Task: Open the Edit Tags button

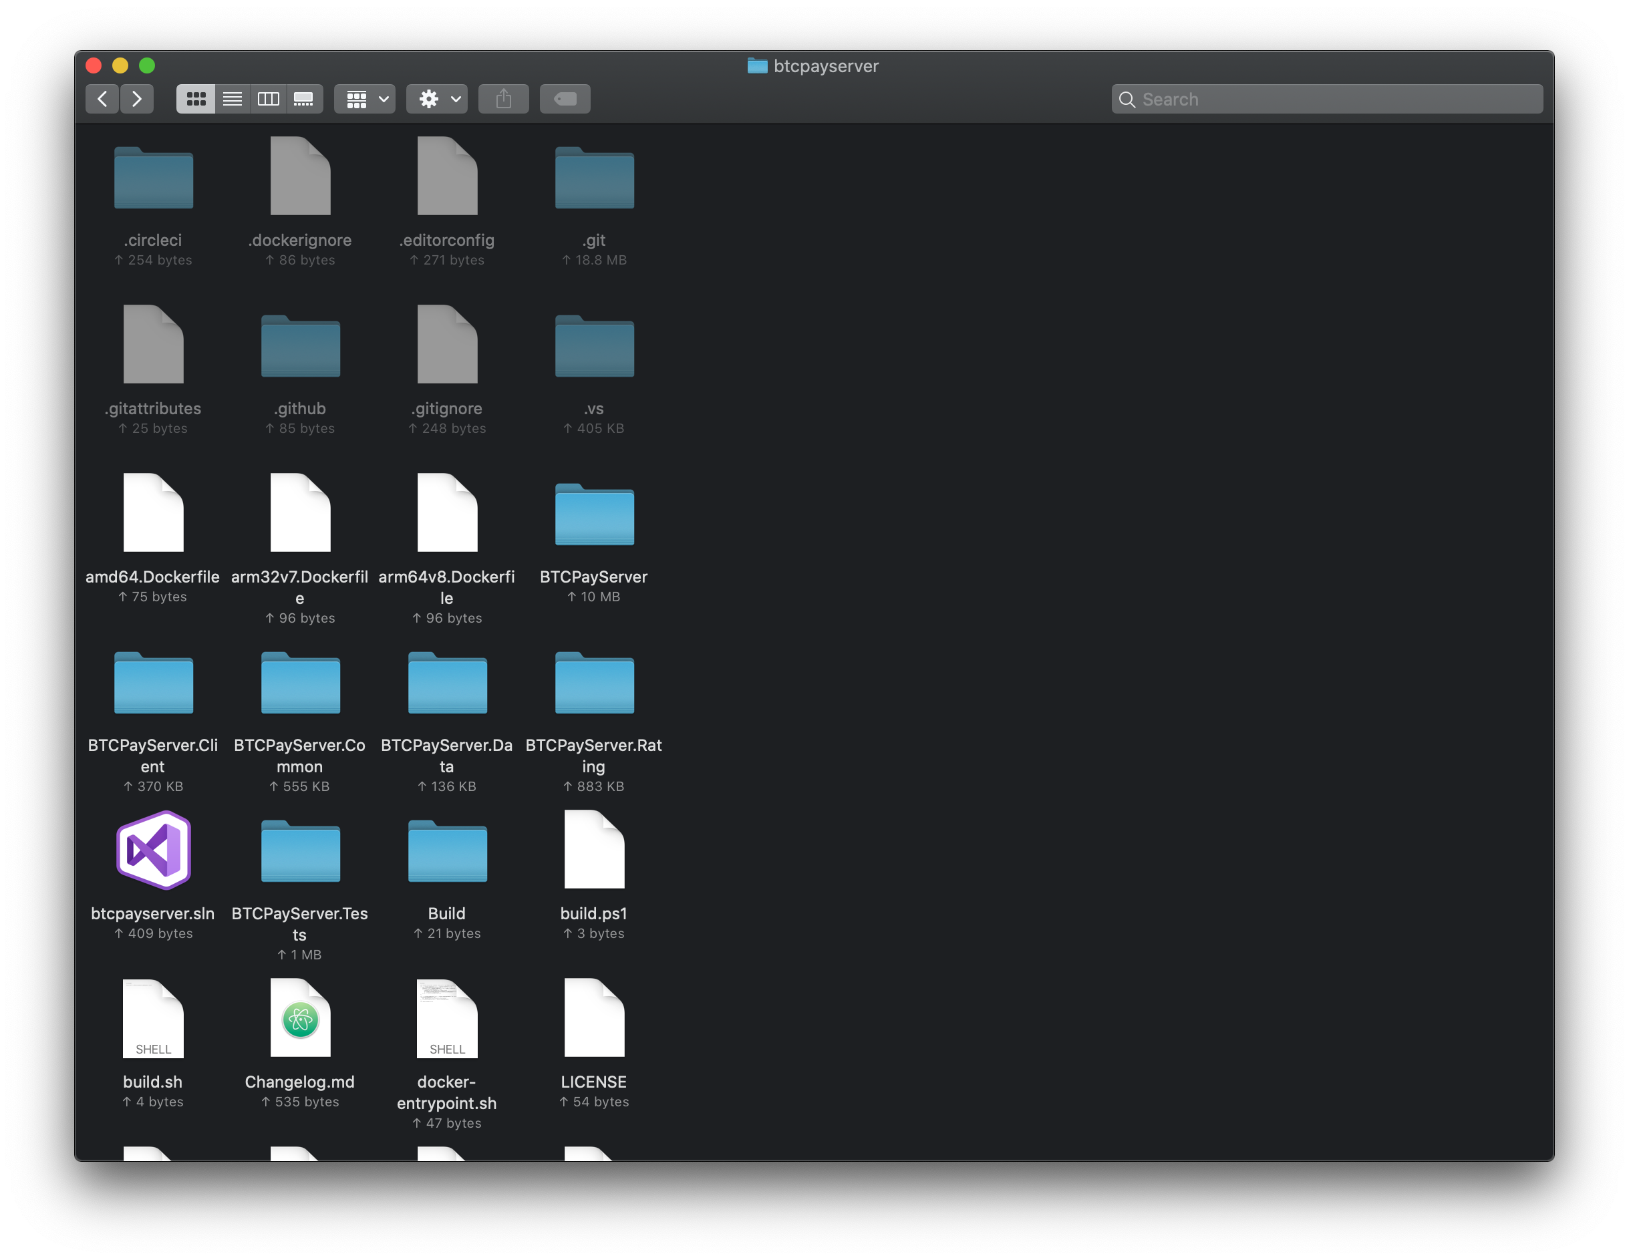Action: pos(565,98)
